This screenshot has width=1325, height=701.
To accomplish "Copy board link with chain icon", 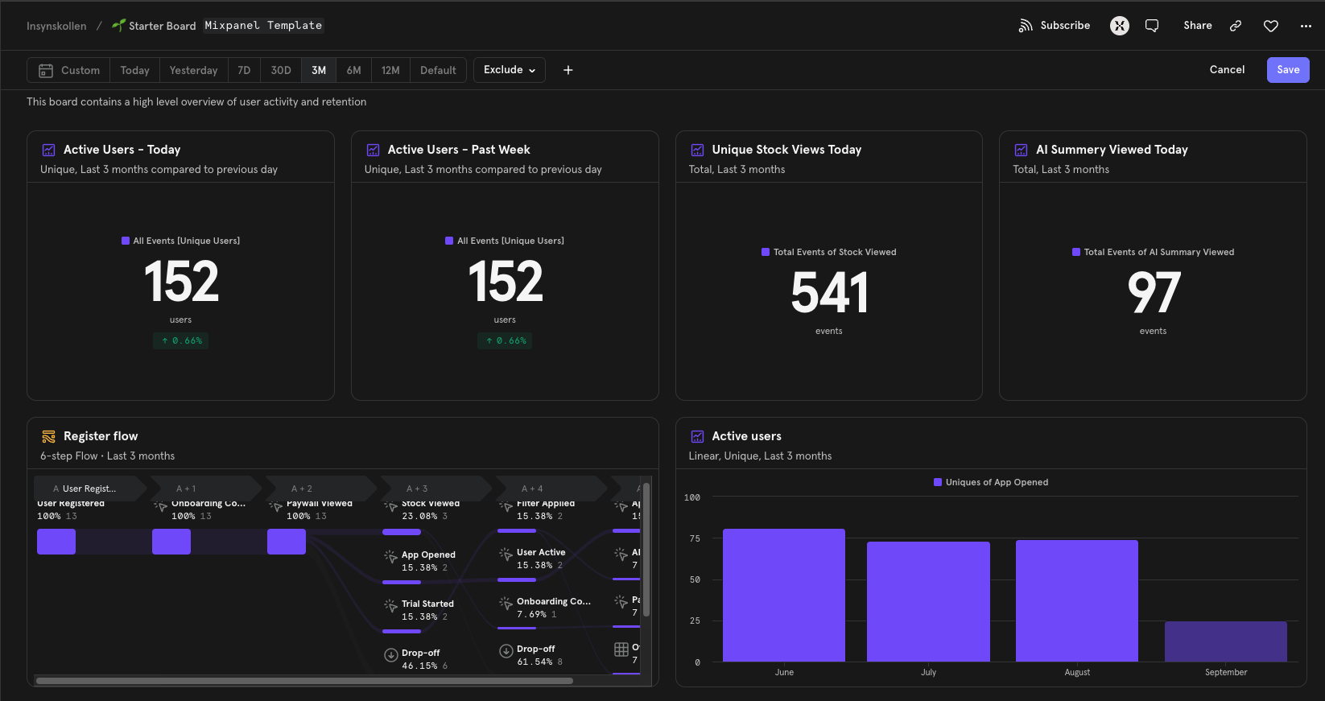I will coord(1236,26).
